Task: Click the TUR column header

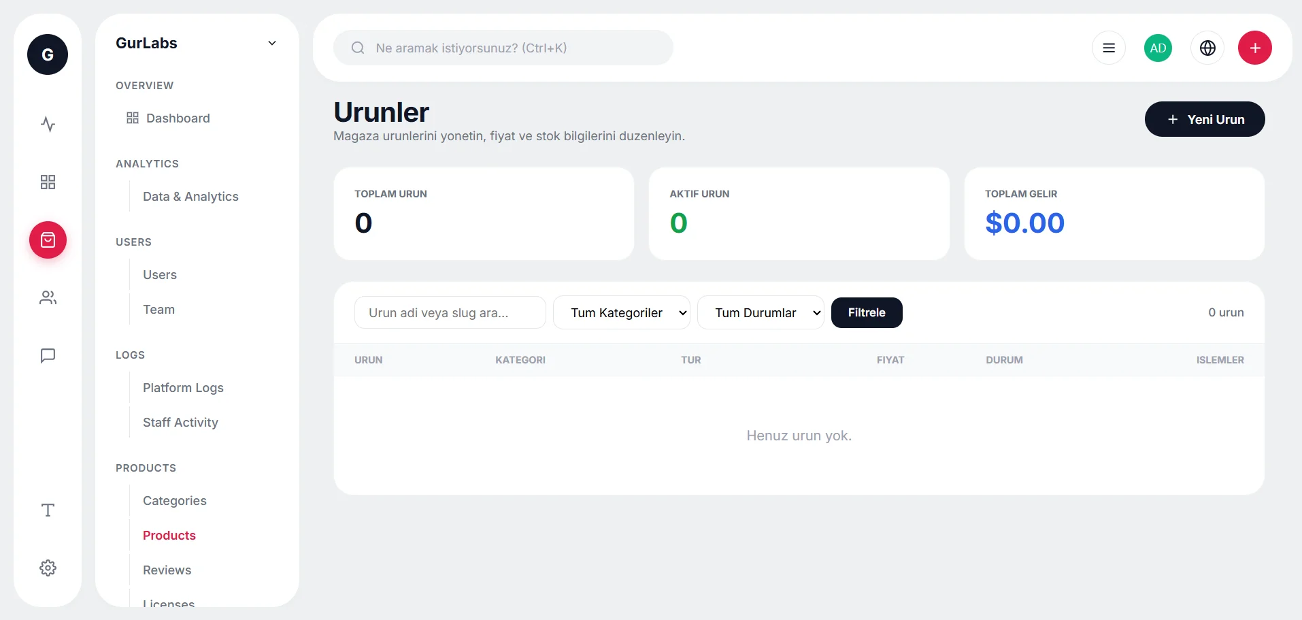Action: [691, 360]
